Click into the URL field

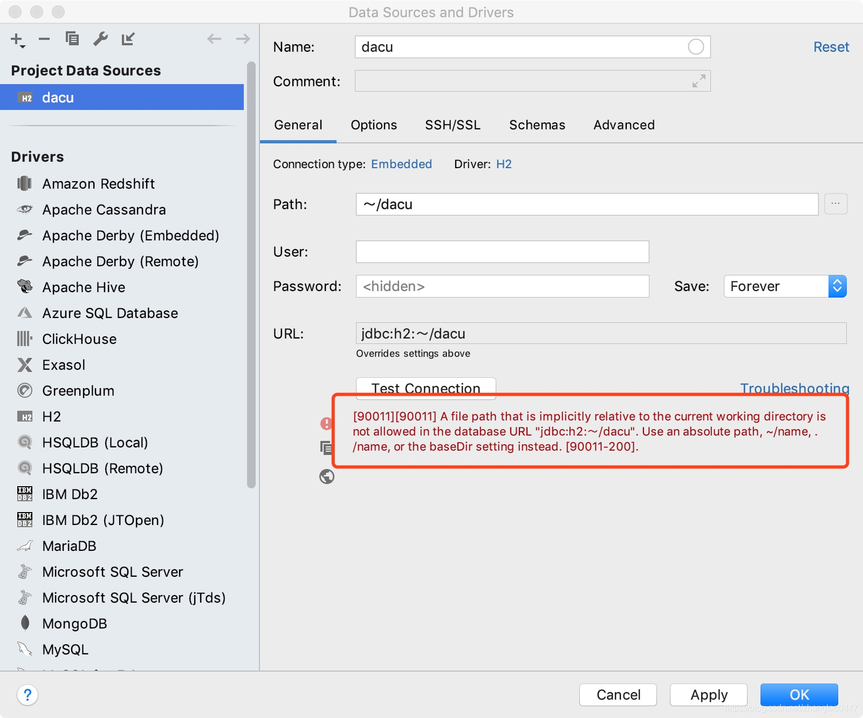click(x=601, y=333)
